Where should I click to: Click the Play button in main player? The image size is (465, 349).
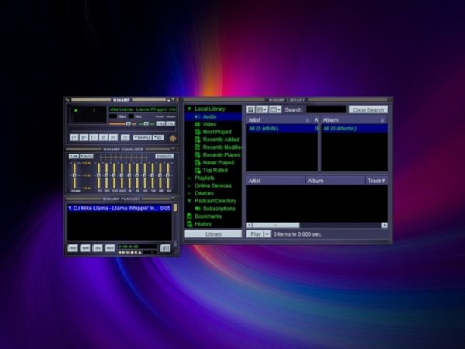coord(84,138)
